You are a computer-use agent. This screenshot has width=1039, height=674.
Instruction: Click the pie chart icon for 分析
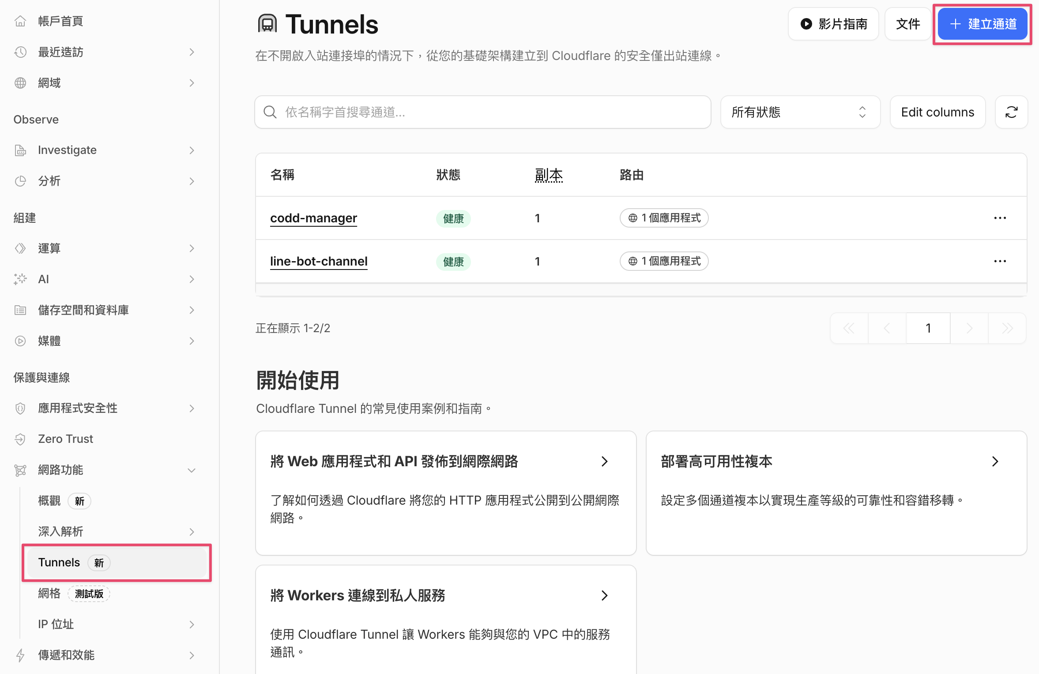(20, 181)
